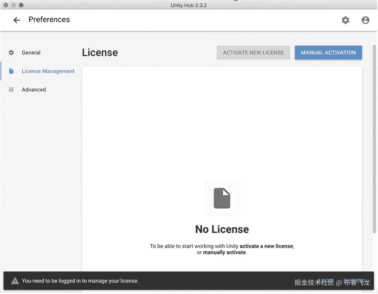Screen dimensions: 378x294
Task: Click the Advanced sliders icon in sidebar
Action: [11, 90]
